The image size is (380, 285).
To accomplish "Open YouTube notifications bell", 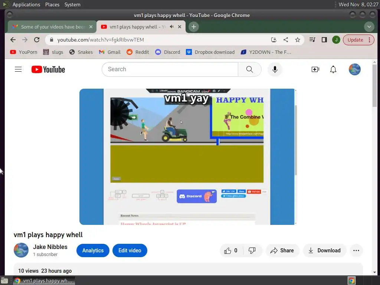I will pyautogui.click(x=333, y=69).
